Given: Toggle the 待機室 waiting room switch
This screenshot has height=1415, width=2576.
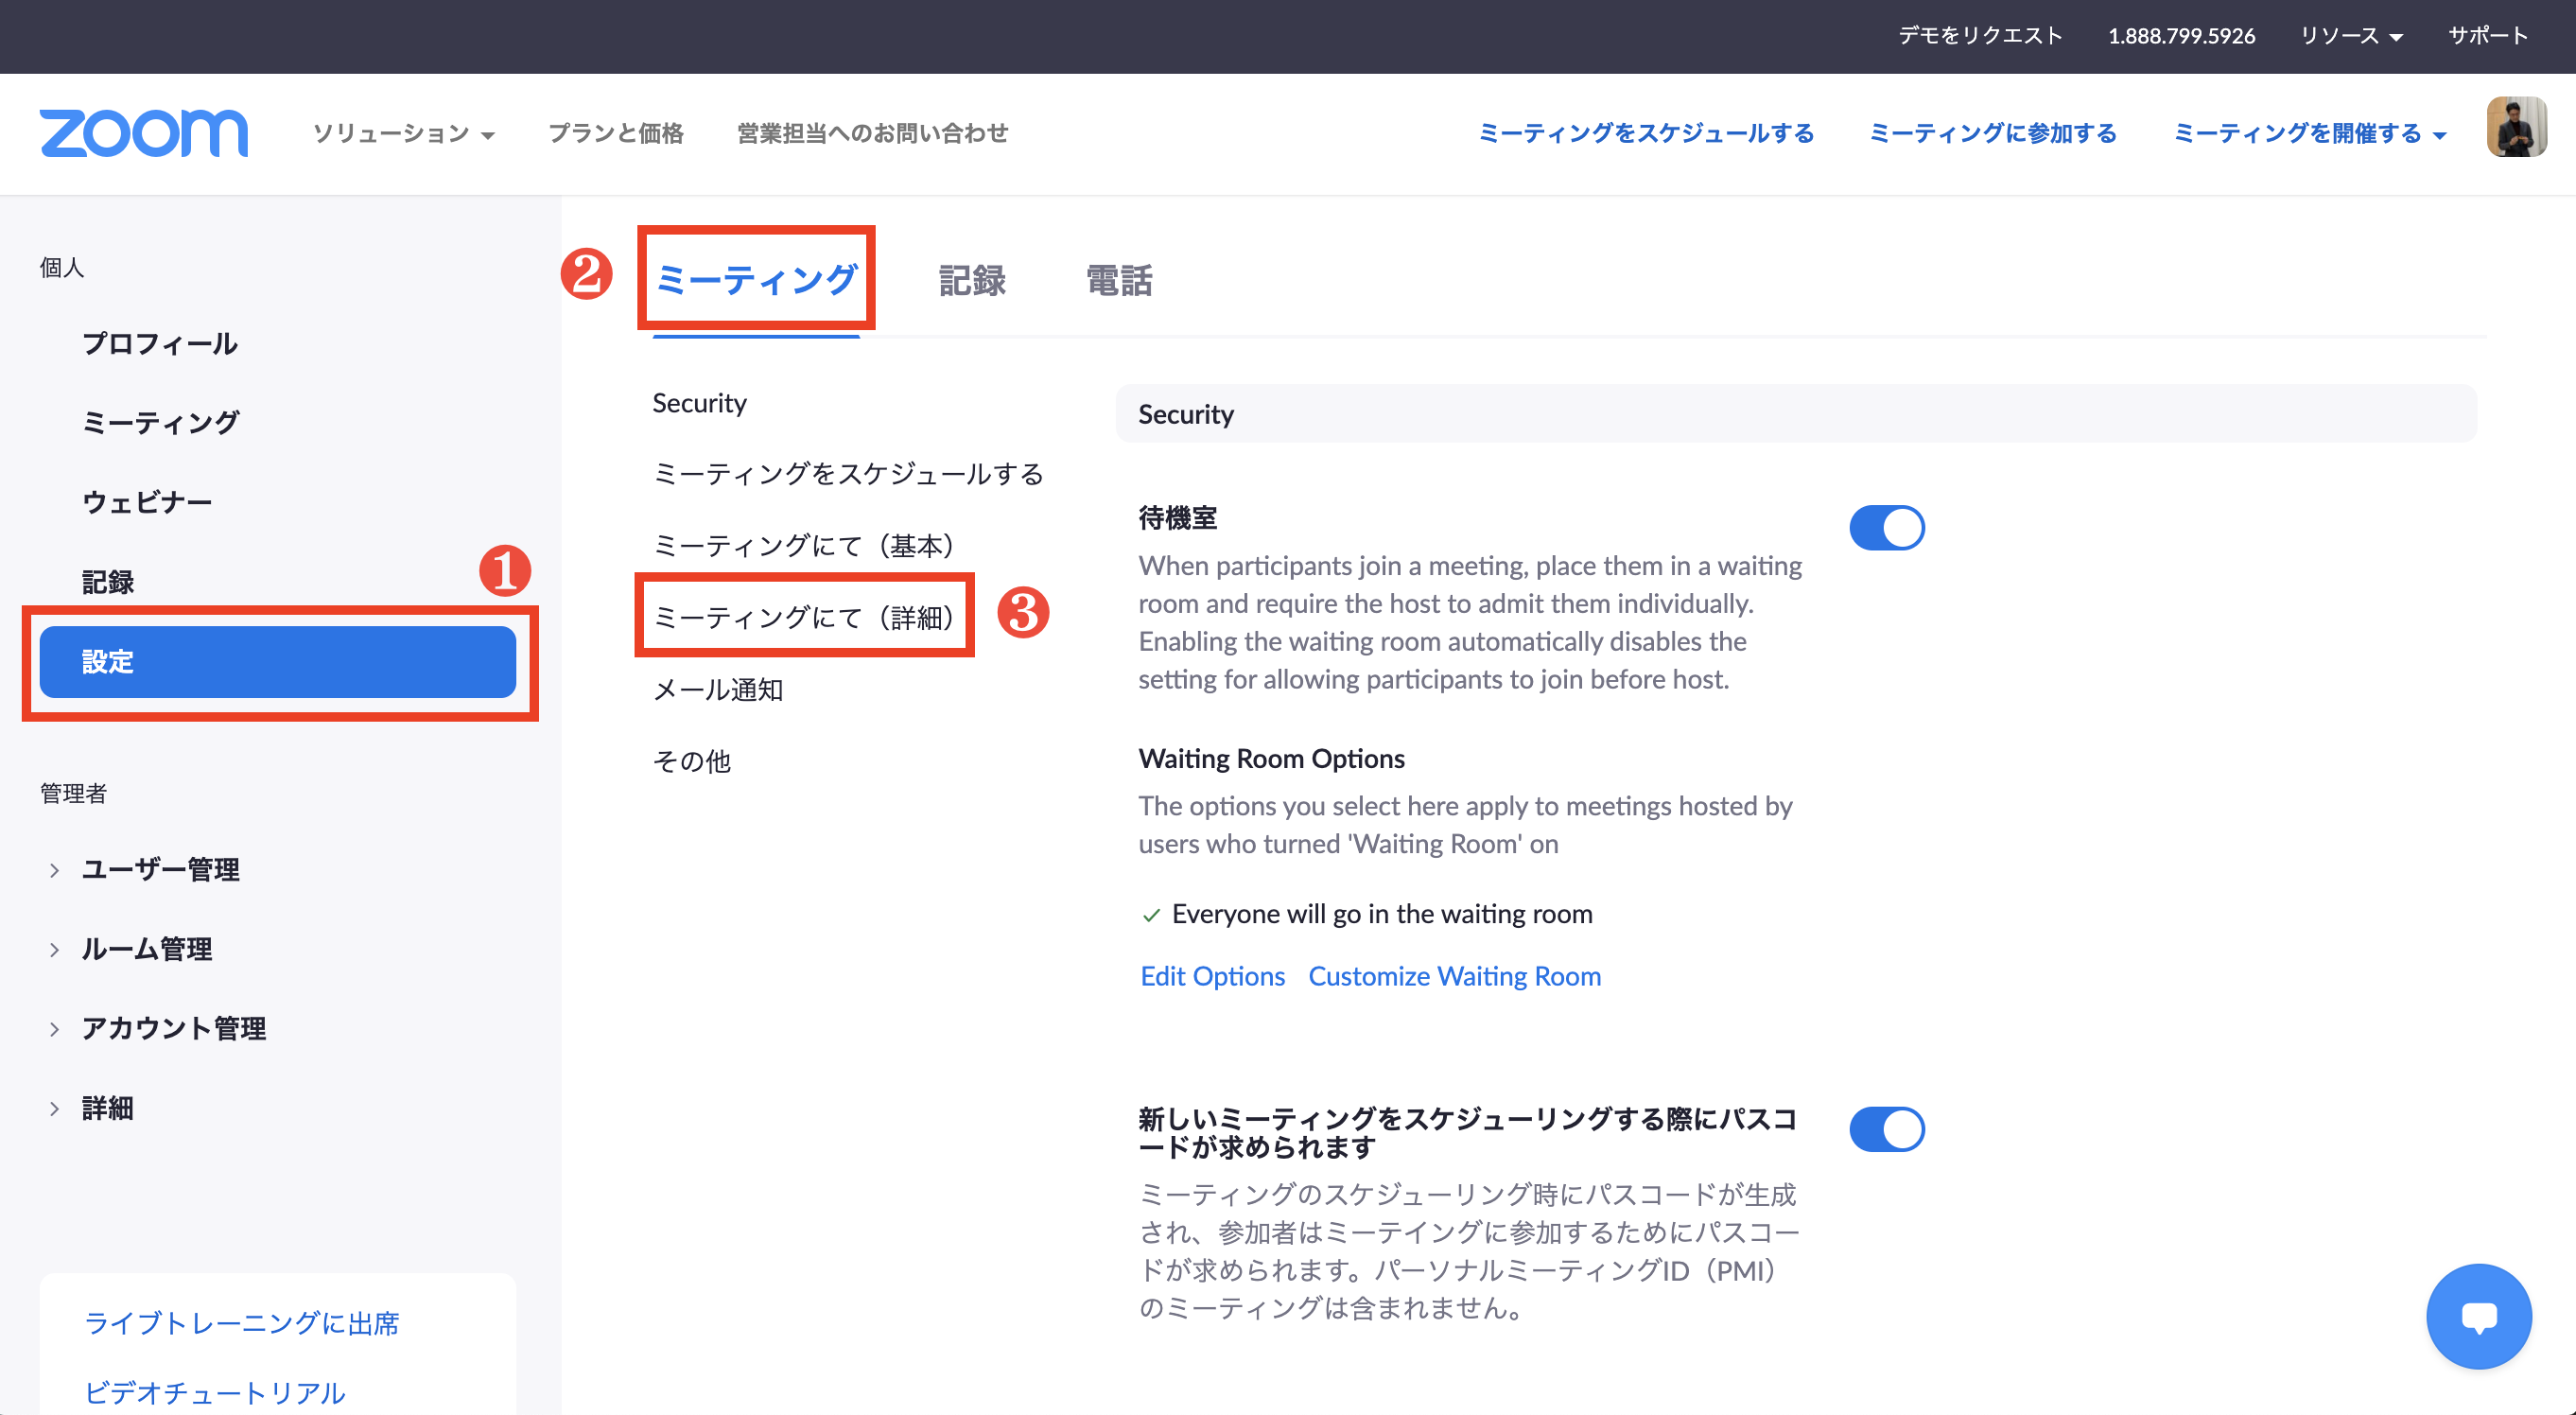Looking at the screenshot, I should 1886,528.
